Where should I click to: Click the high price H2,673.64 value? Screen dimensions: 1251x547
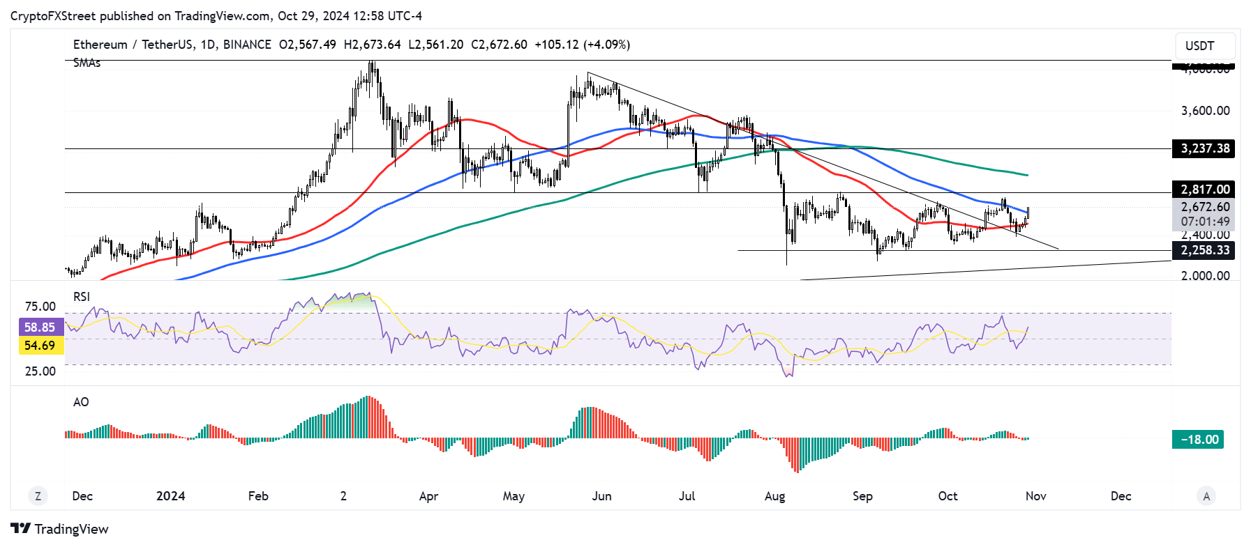click(x=372, y=45)
